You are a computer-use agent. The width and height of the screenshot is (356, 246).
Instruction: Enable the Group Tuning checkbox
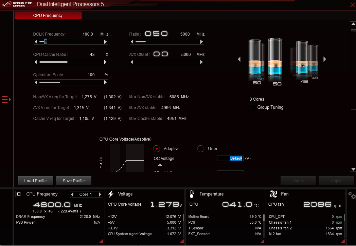click(253, 107)
